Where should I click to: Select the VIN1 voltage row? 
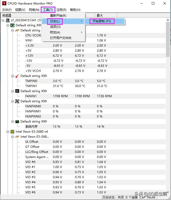pos(95,41)
